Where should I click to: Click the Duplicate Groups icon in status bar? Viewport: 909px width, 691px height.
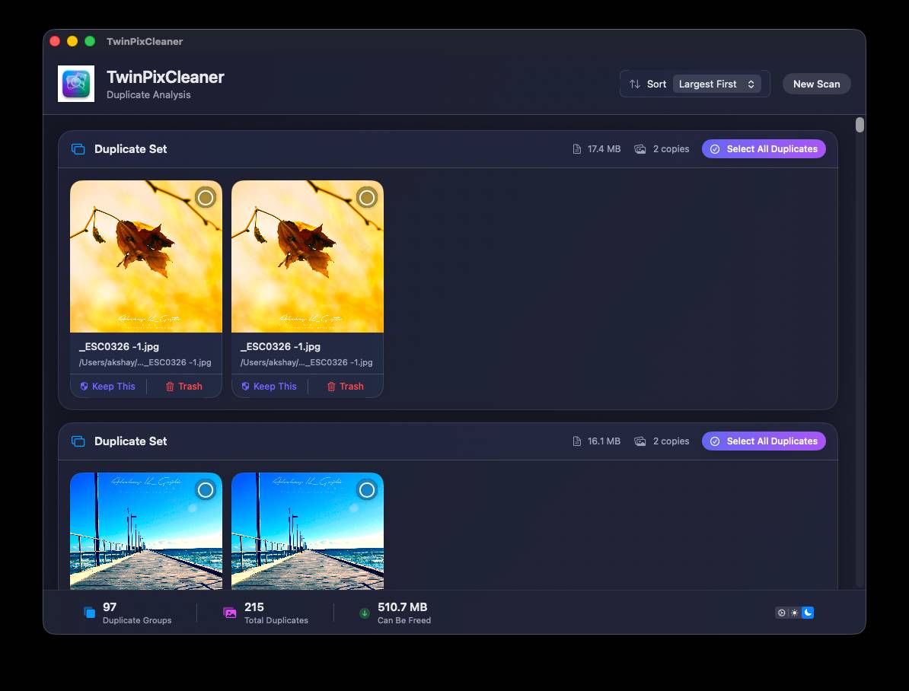89,613
